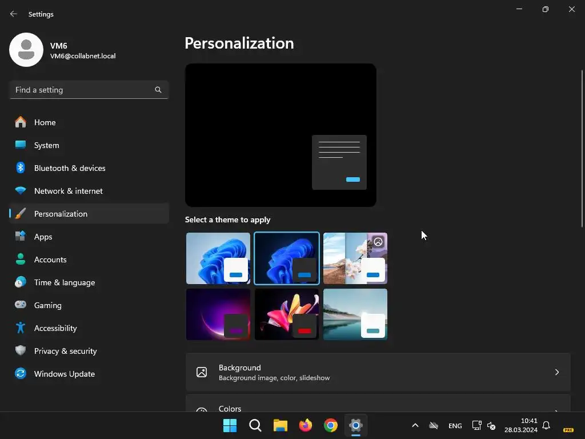Click the Apps icon in the sidebar
This screenshot has width=585, height=439.
(21, 236)
